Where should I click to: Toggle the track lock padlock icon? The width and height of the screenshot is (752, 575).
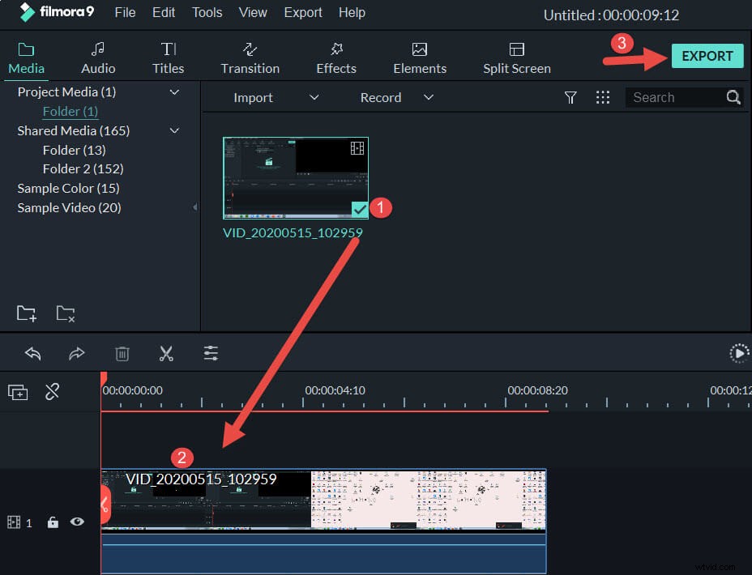coord(53,522)
